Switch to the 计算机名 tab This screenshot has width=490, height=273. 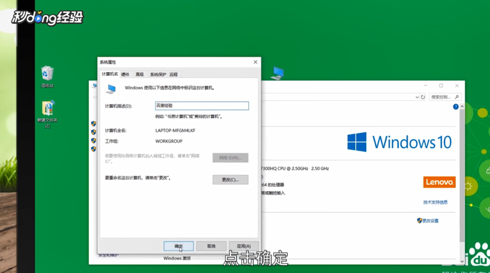tap(110, 74)
